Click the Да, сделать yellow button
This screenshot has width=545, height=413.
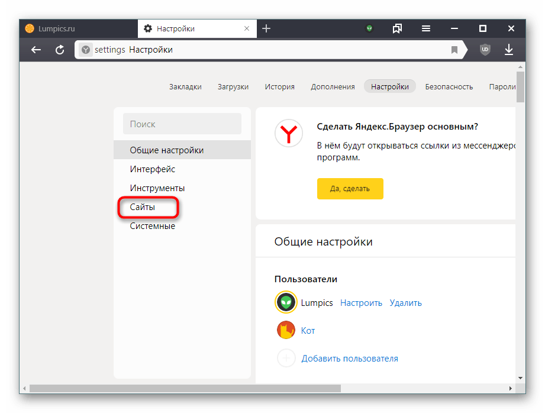pos(350,188)
